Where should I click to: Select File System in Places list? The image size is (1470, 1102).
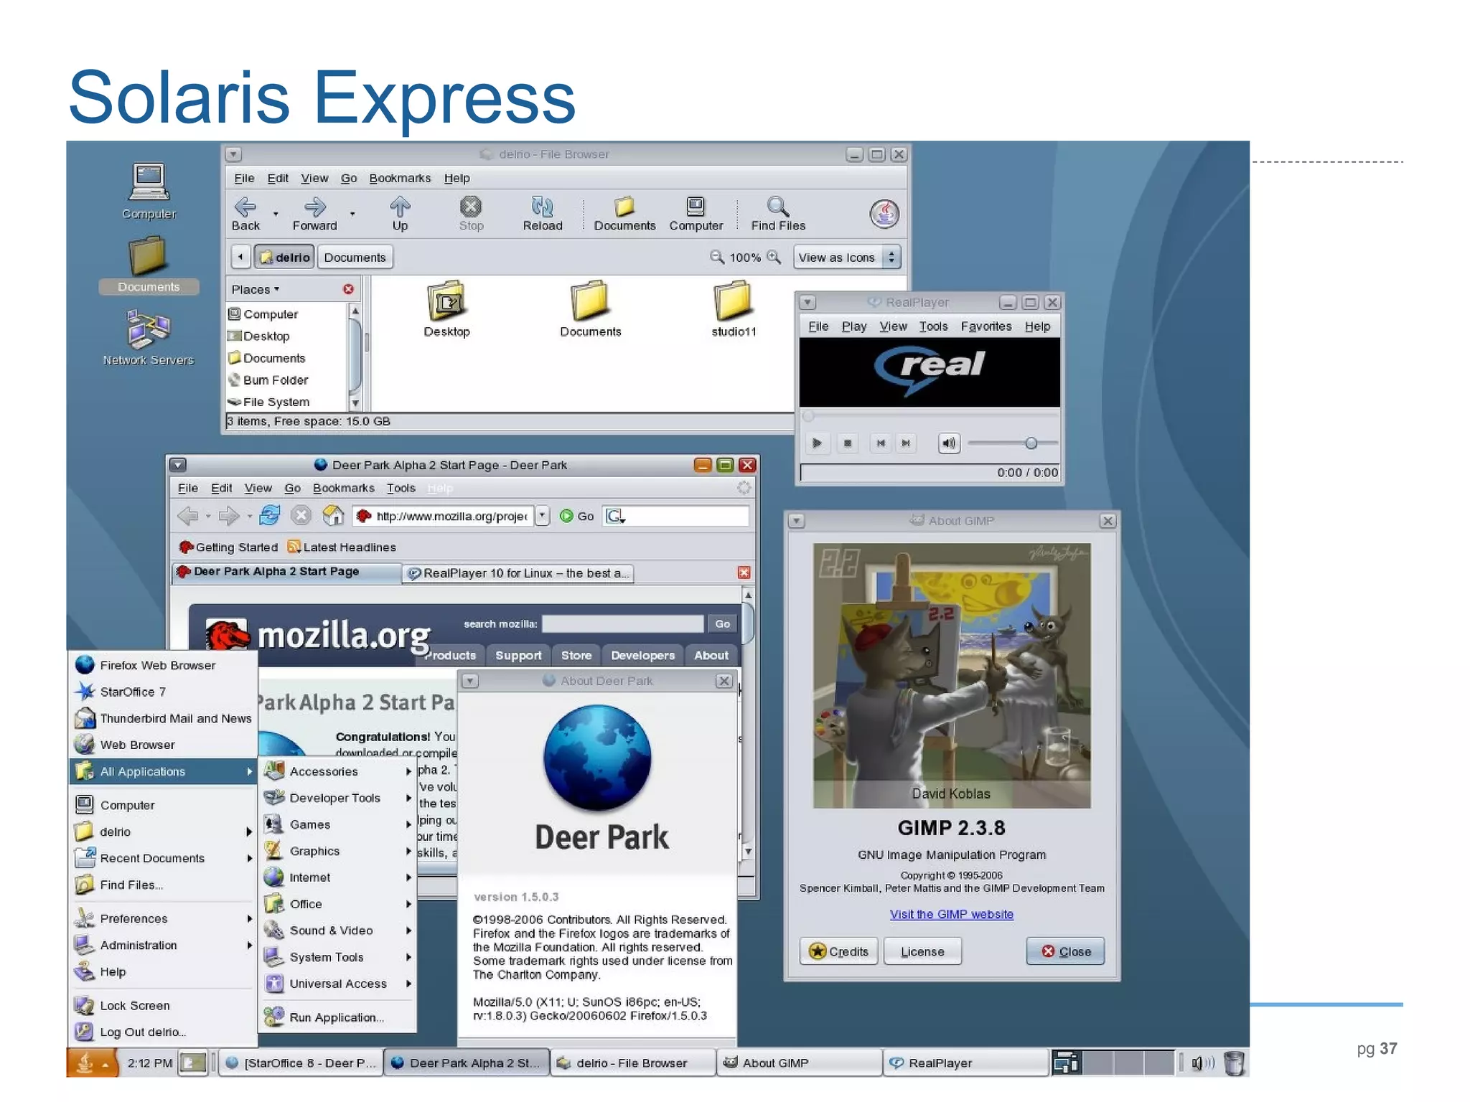(268, 402)
